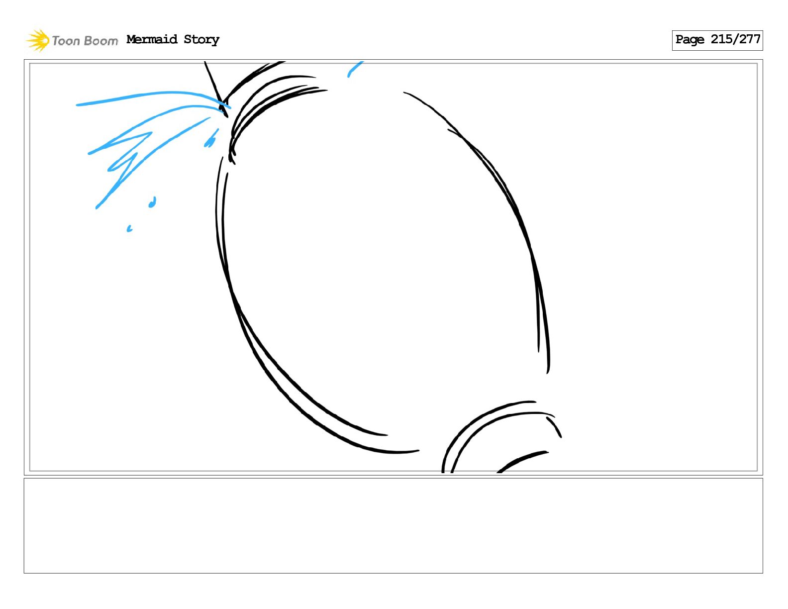The height and width of the screenshot is (609, 788).
Task: Click the storyboard panel drawing
Action: (x=393, y=267)
